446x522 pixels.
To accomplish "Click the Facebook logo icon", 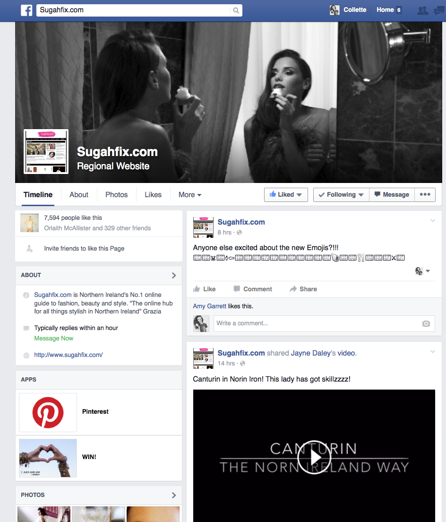I will point(26,10).
